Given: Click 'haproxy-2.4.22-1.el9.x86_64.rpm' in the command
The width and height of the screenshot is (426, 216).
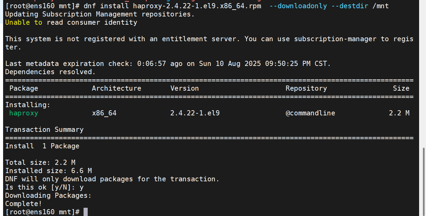Looking at the screenshot, I should (x=197, y=6).
